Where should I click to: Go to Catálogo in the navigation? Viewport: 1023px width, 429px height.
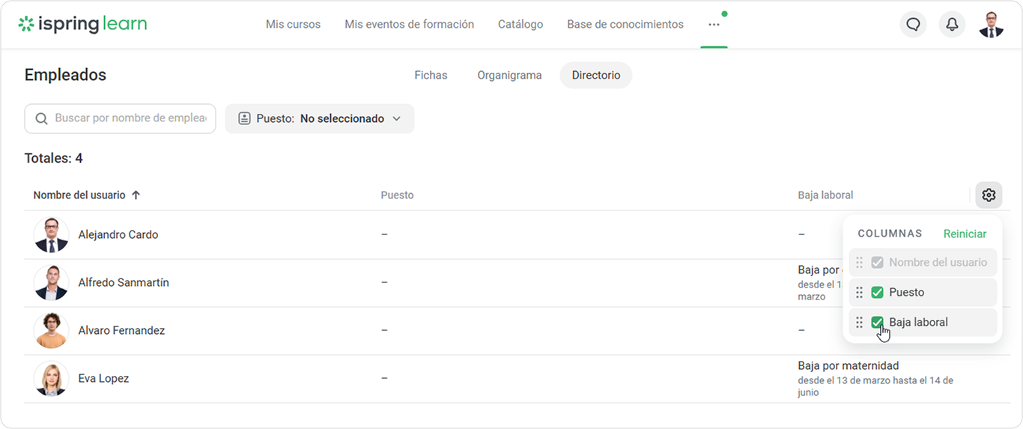click(520, 25)
